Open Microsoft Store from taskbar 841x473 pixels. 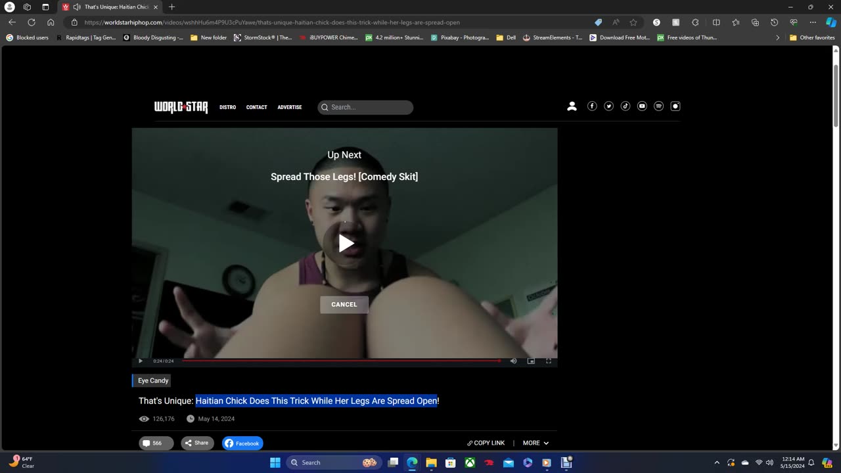tap(451, 462)
